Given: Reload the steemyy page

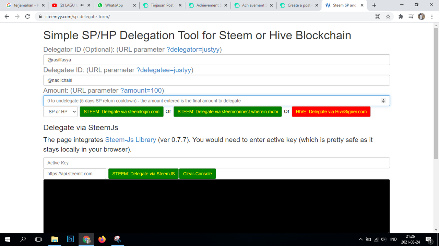Looking at the screenshot, I should pos(27,16).
